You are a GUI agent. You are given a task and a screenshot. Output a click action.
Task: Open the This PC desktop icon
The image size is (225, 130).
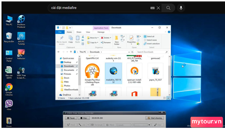(x=9, y=21)
